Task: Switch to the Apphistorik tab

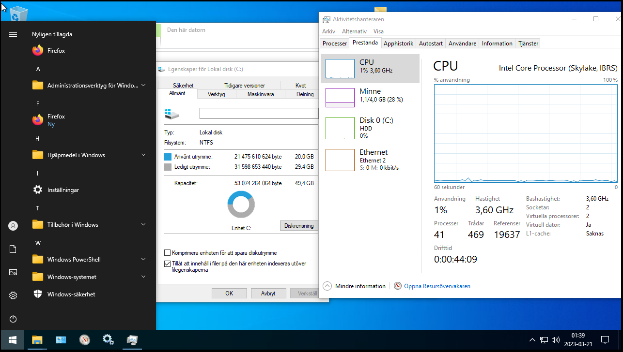Action: click(x=398, y=43)
